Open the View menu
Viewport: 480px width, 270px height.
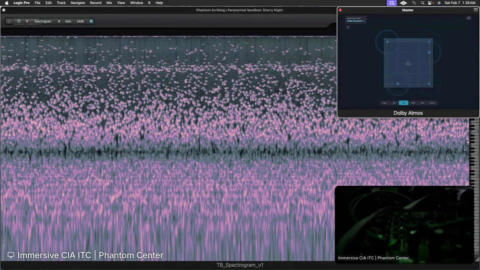click(x=121, y=3)
